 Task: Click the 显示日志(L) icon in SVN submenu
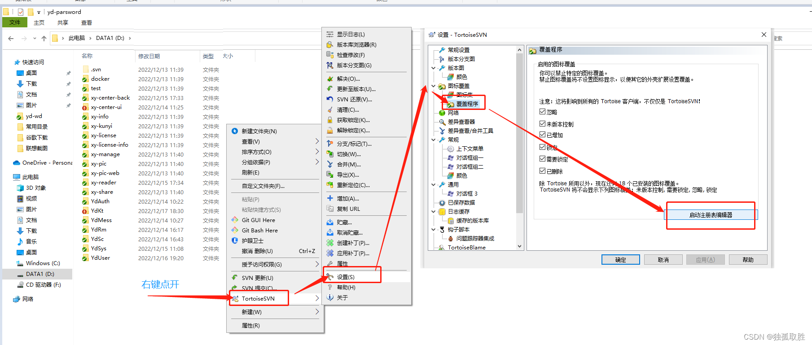(330, 34)
